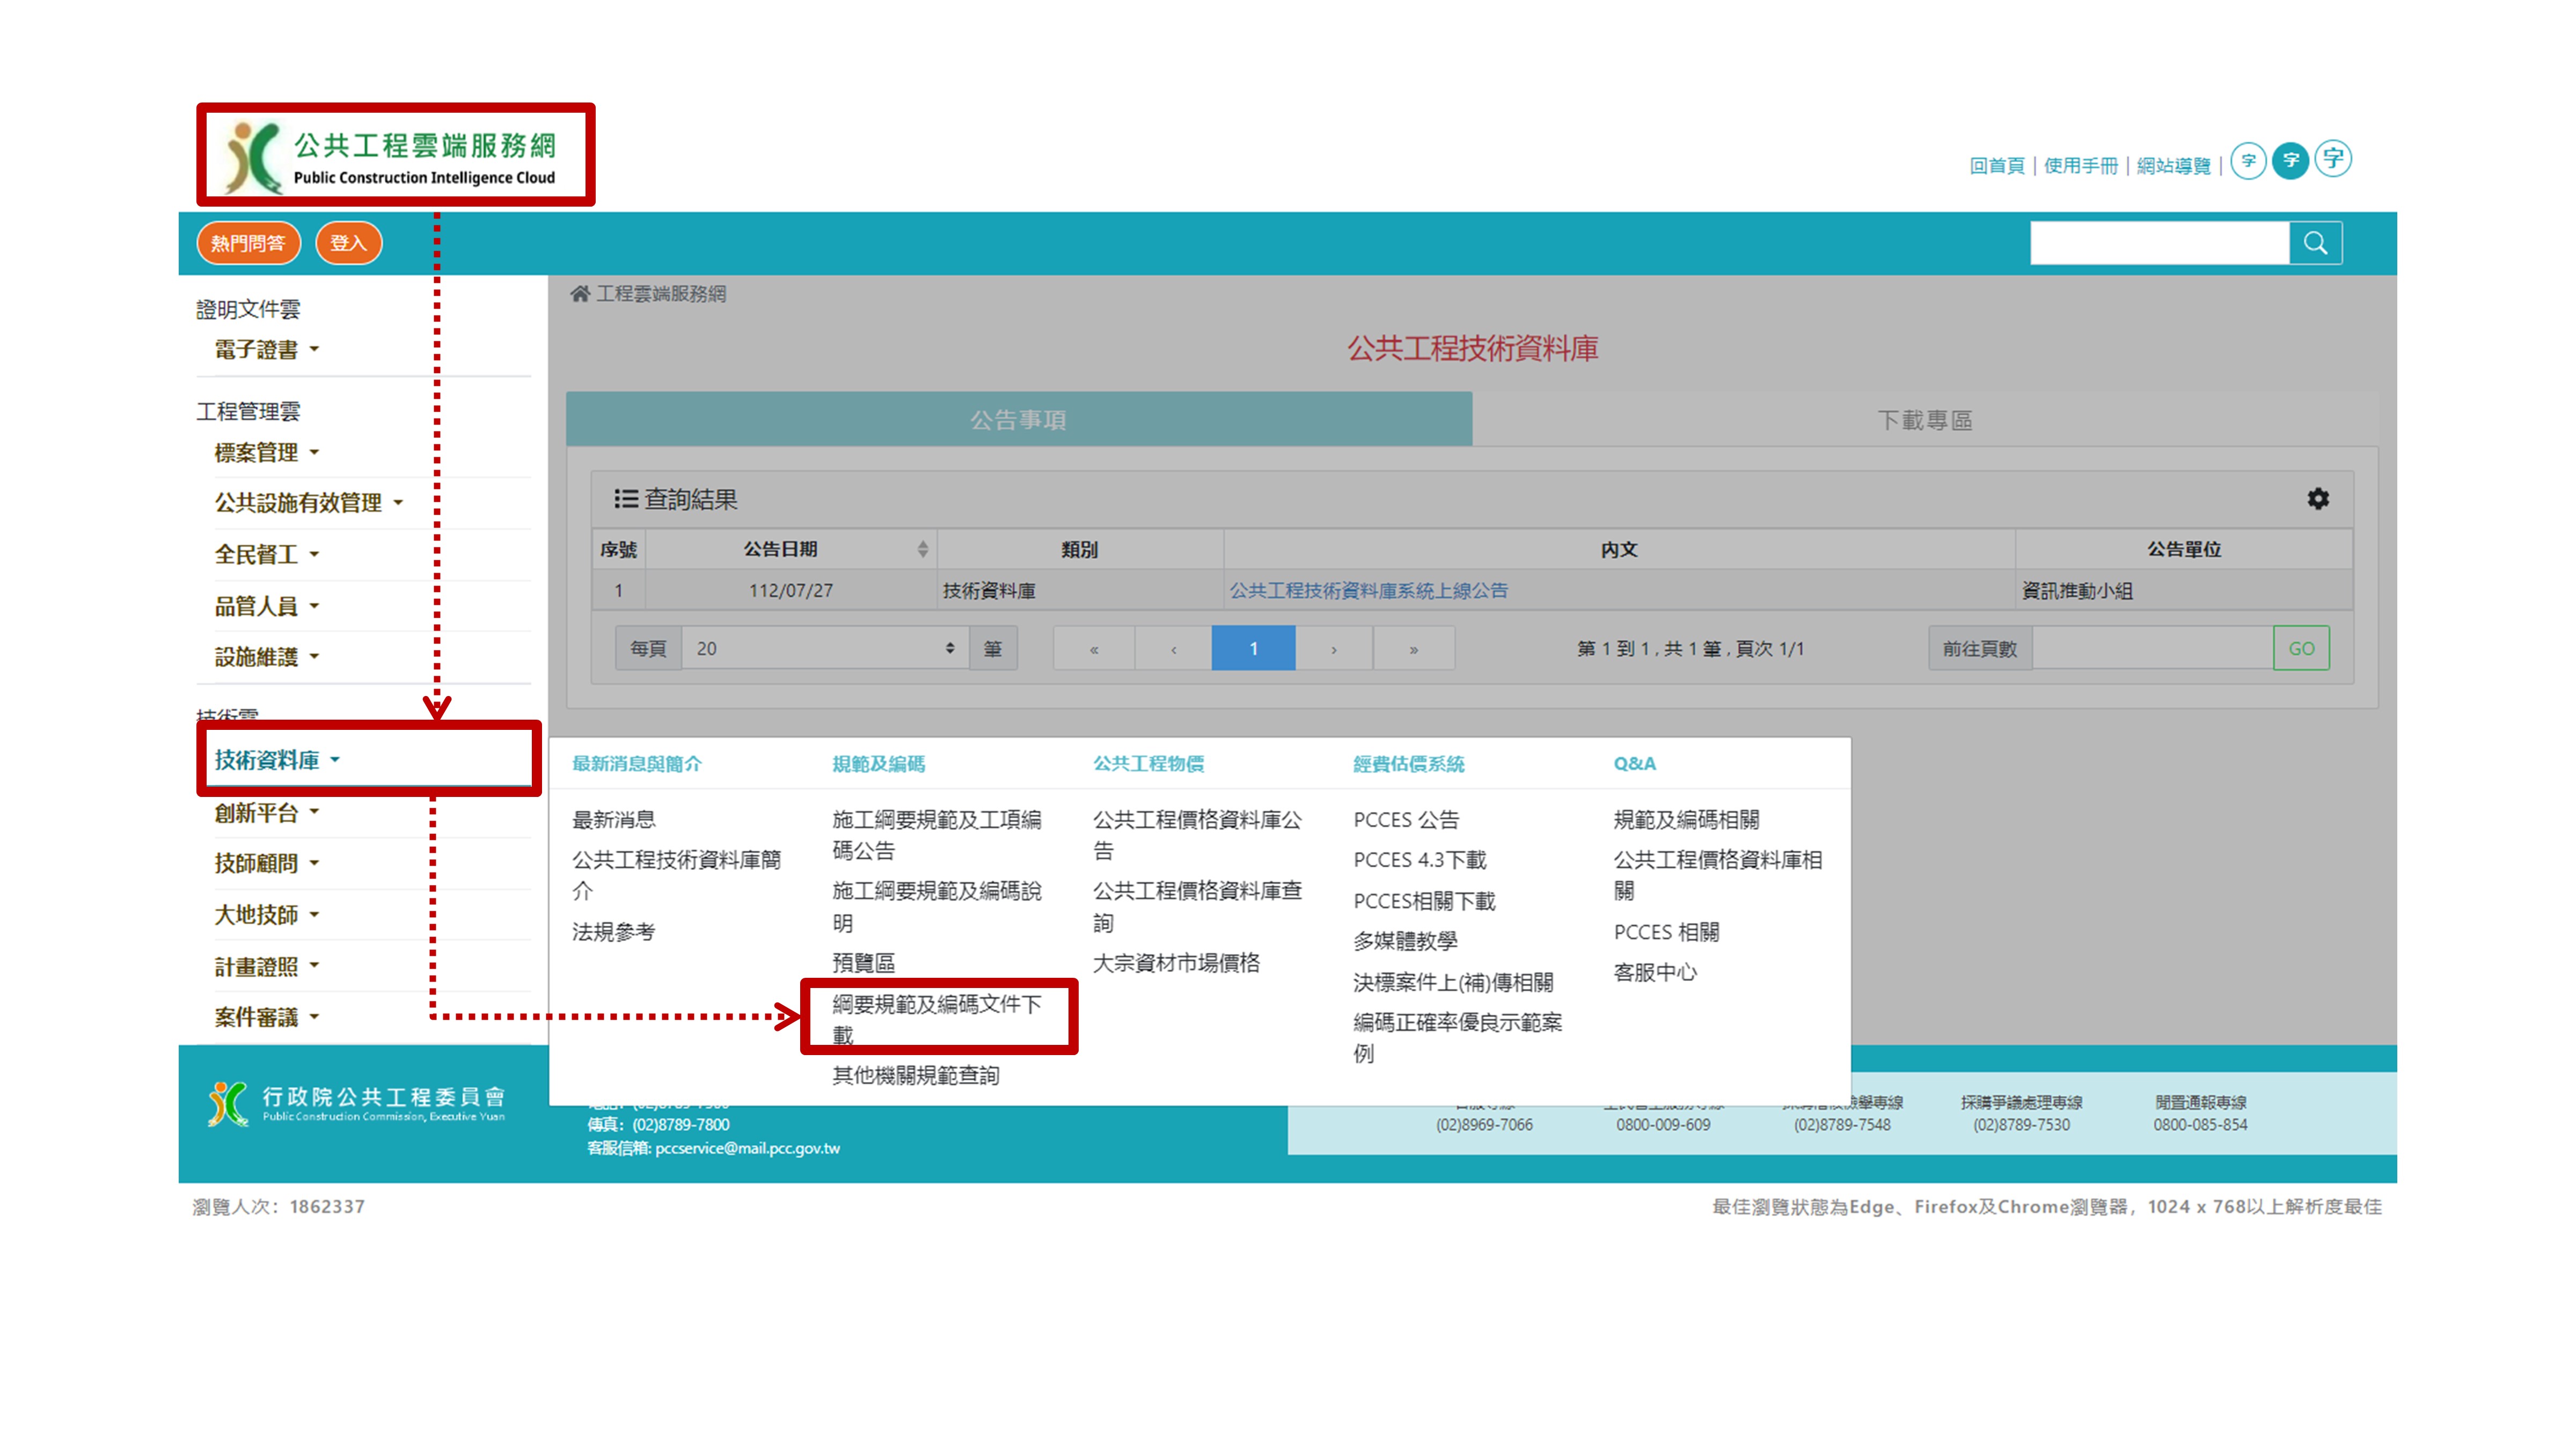
Task: Click the search magnifier icon button
Action: (2315, 243)
